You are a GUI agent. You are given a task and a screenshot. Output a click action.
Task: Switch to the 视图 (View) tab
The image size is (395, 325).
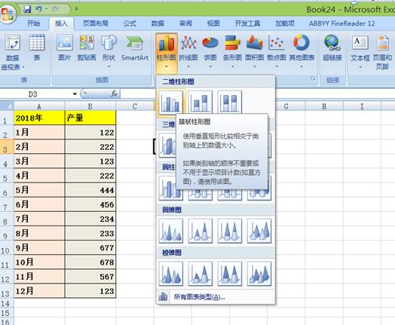pyautogui.click(x=213, y=23)
